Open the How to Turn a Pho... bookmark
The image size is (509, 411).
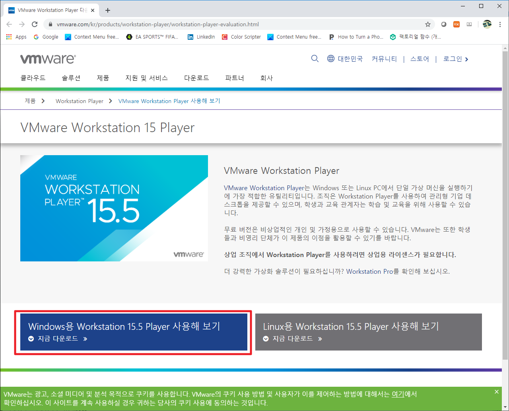pos(356,37)
